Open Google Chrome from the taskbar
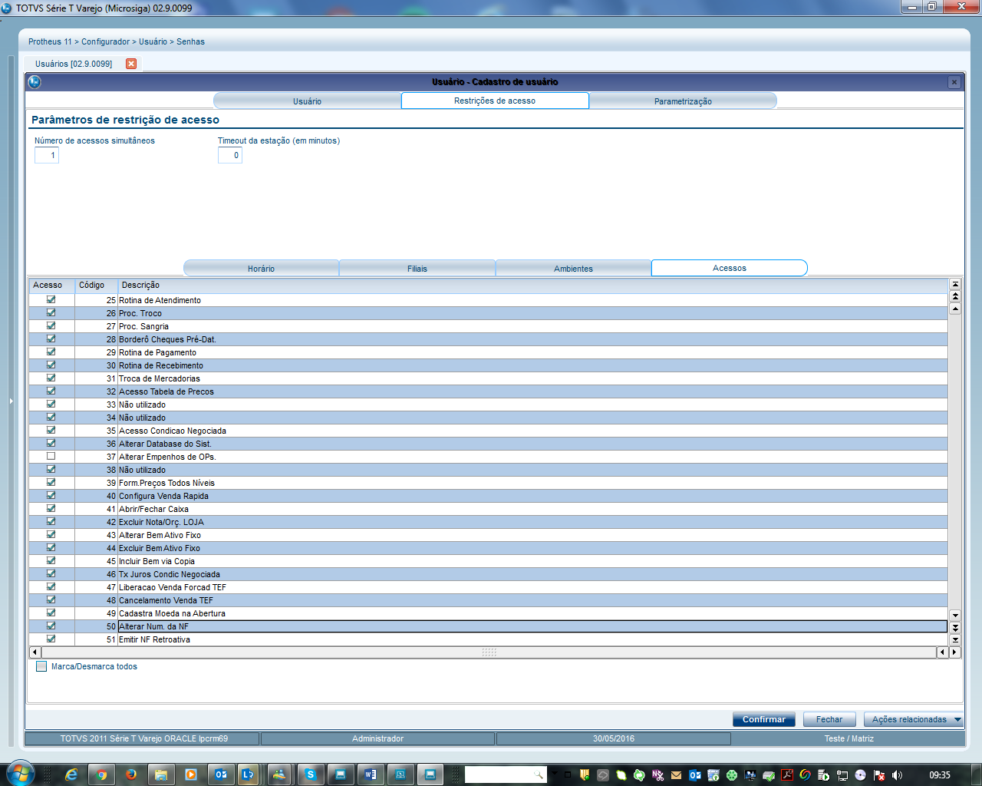Viewport: 982px width, 786px height. (x=101, y=774)
